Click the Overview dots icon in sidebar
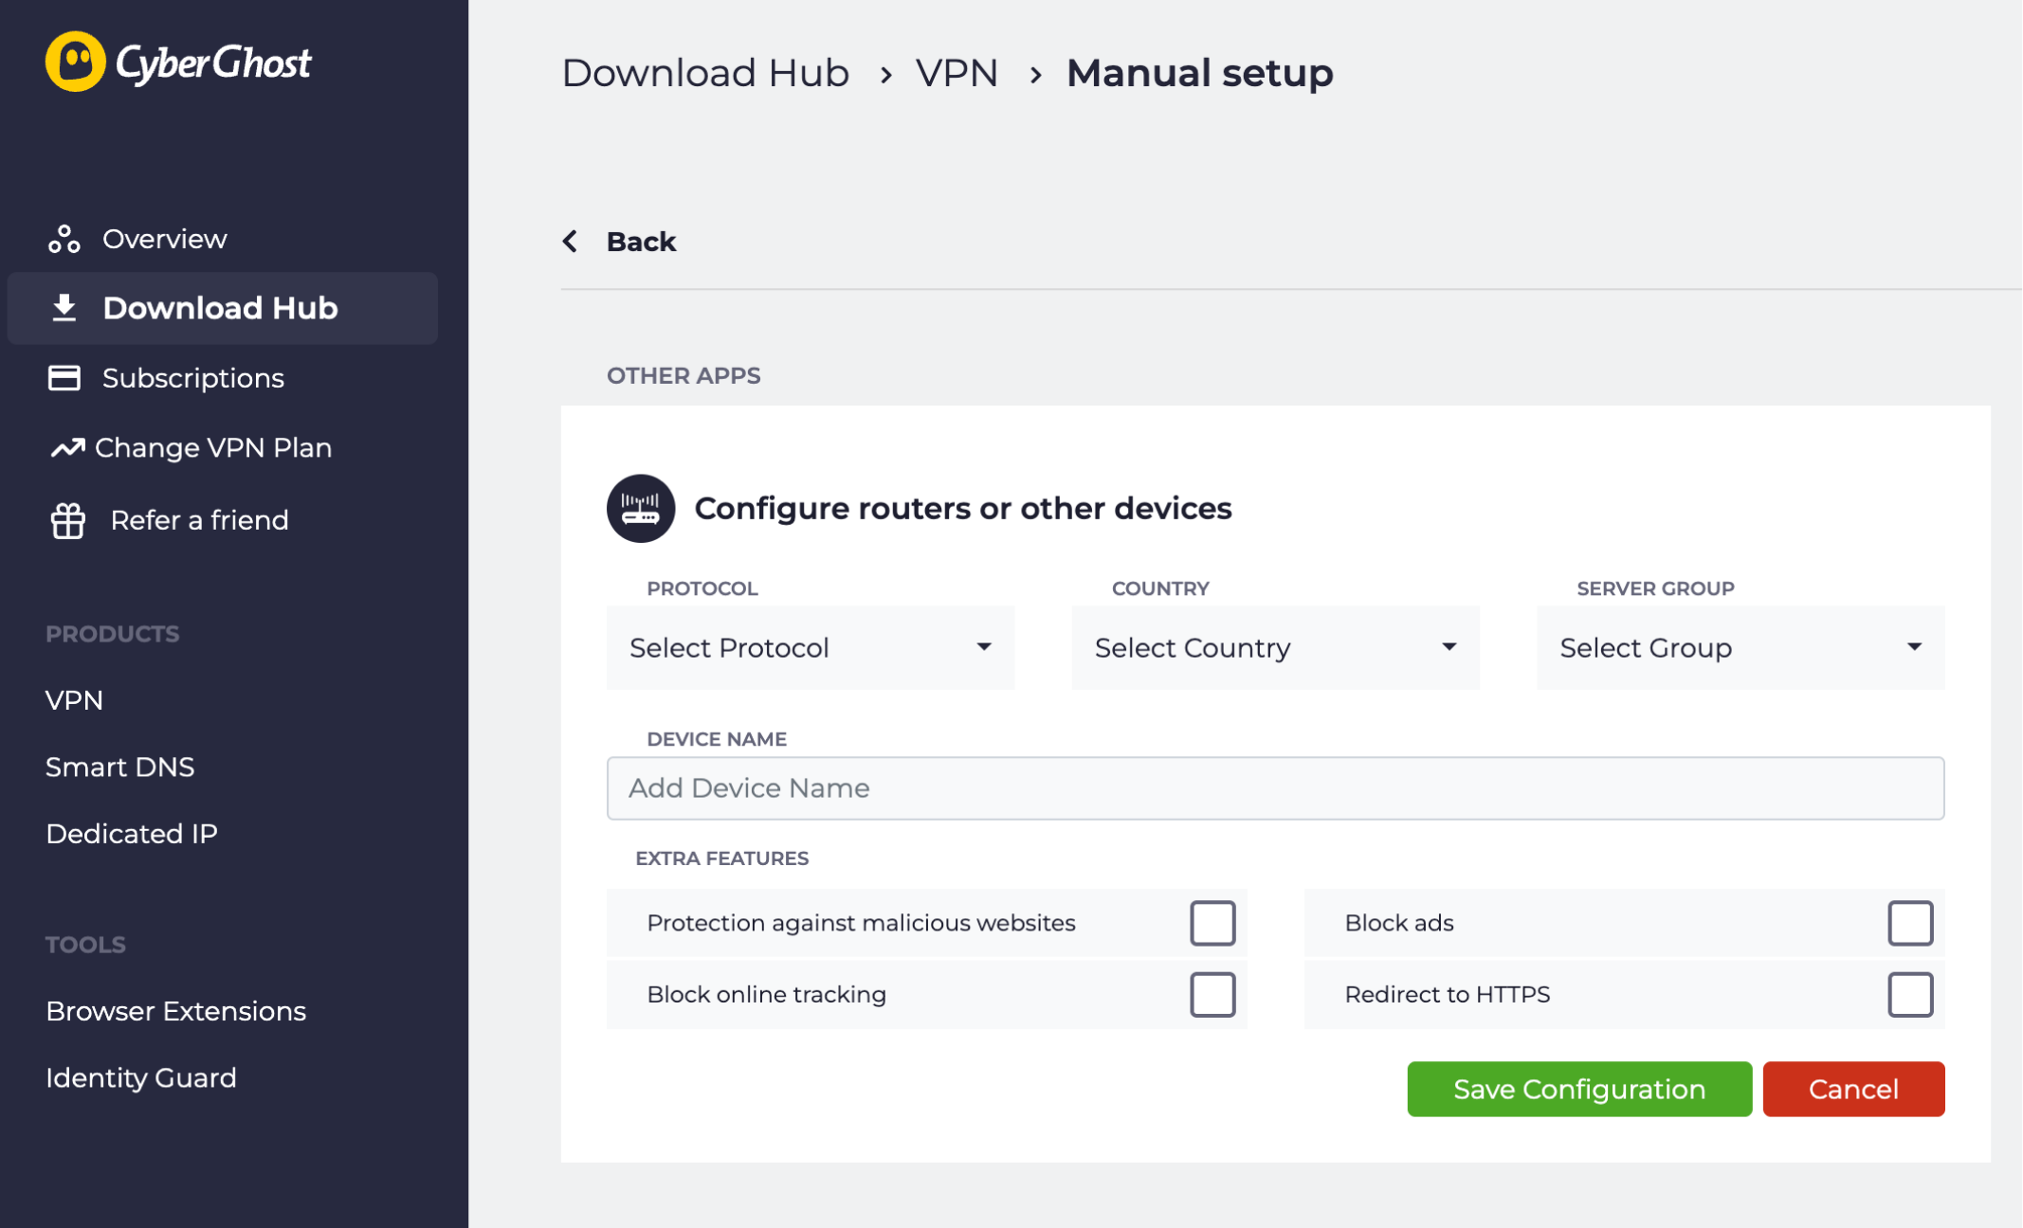Image resolution: width=2023 pixels, height=1228 pixels. pos(64,239)
